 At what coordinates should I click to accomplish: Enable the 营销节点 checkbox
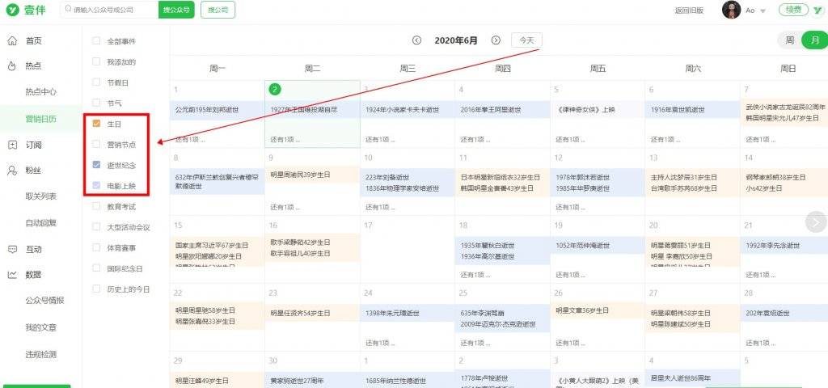97,145
